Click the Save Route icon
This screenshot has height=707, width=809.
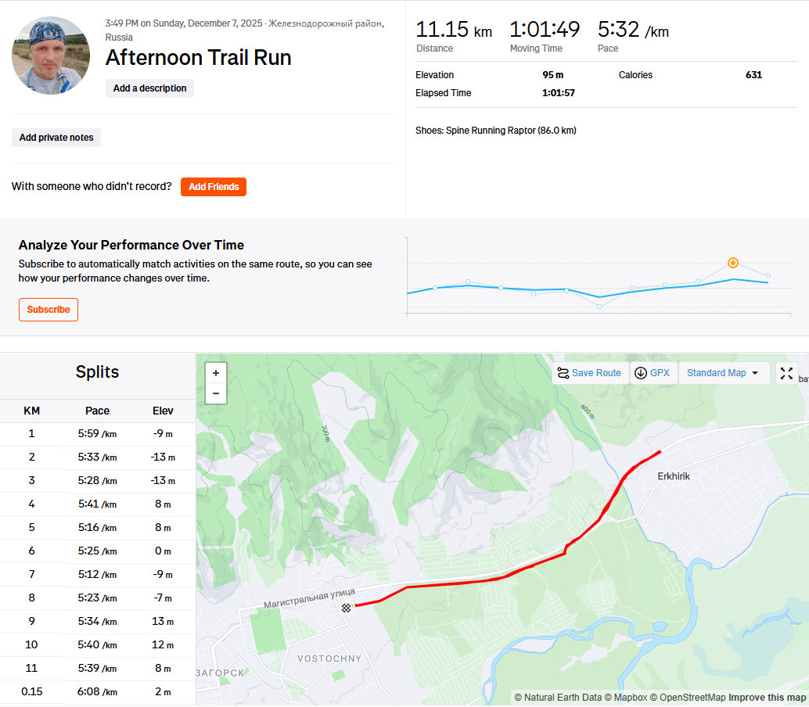pos(563,373)
